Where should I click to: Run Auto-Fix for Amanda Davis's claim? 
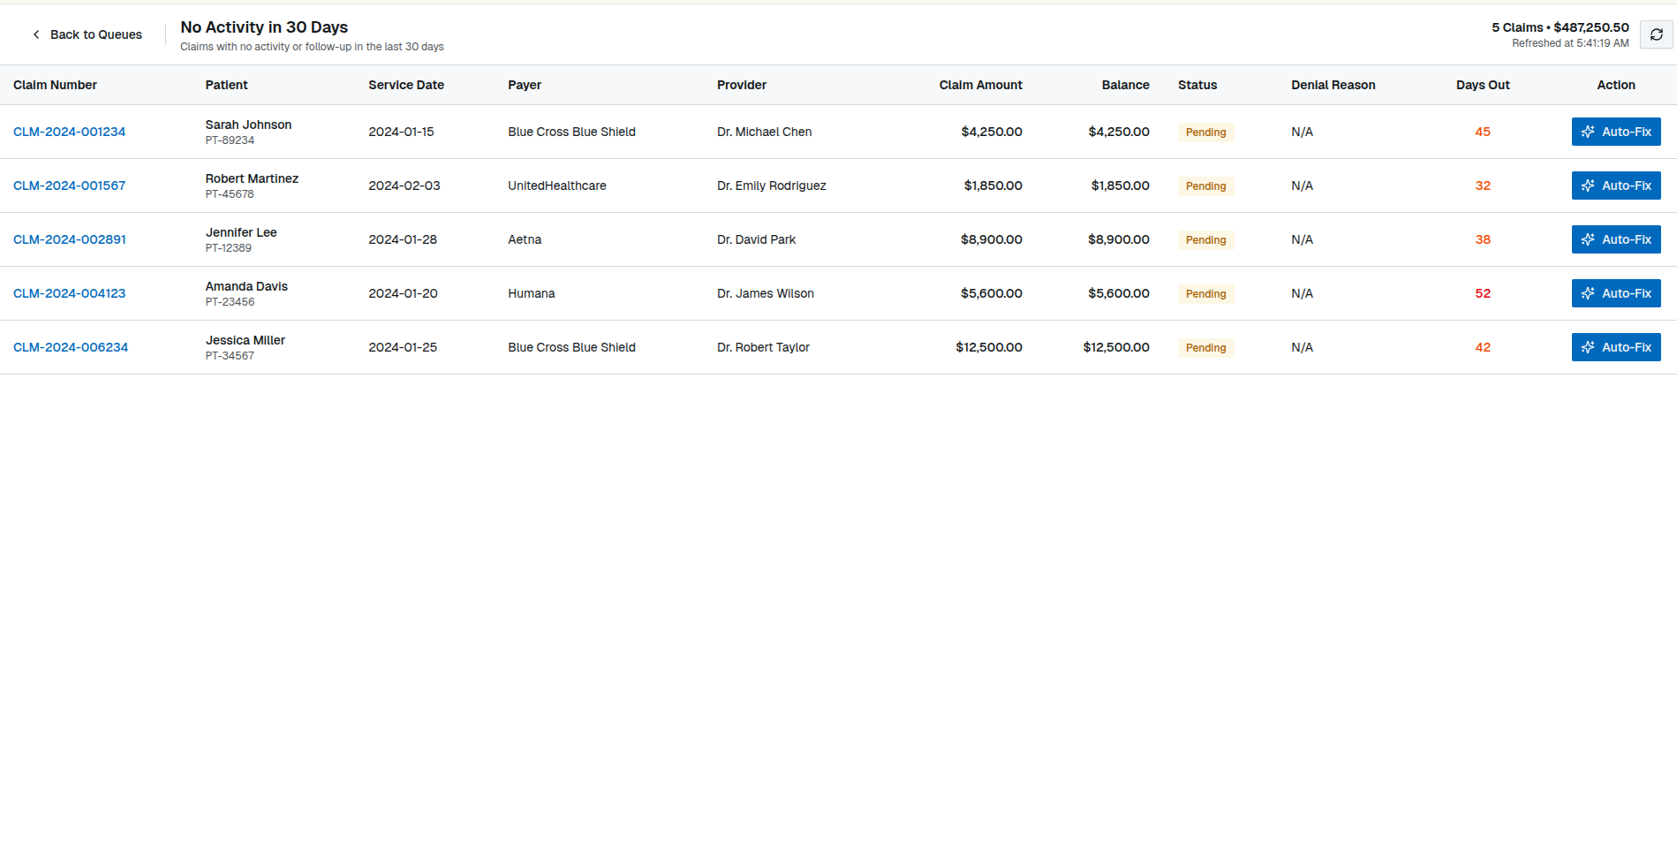1615,293
